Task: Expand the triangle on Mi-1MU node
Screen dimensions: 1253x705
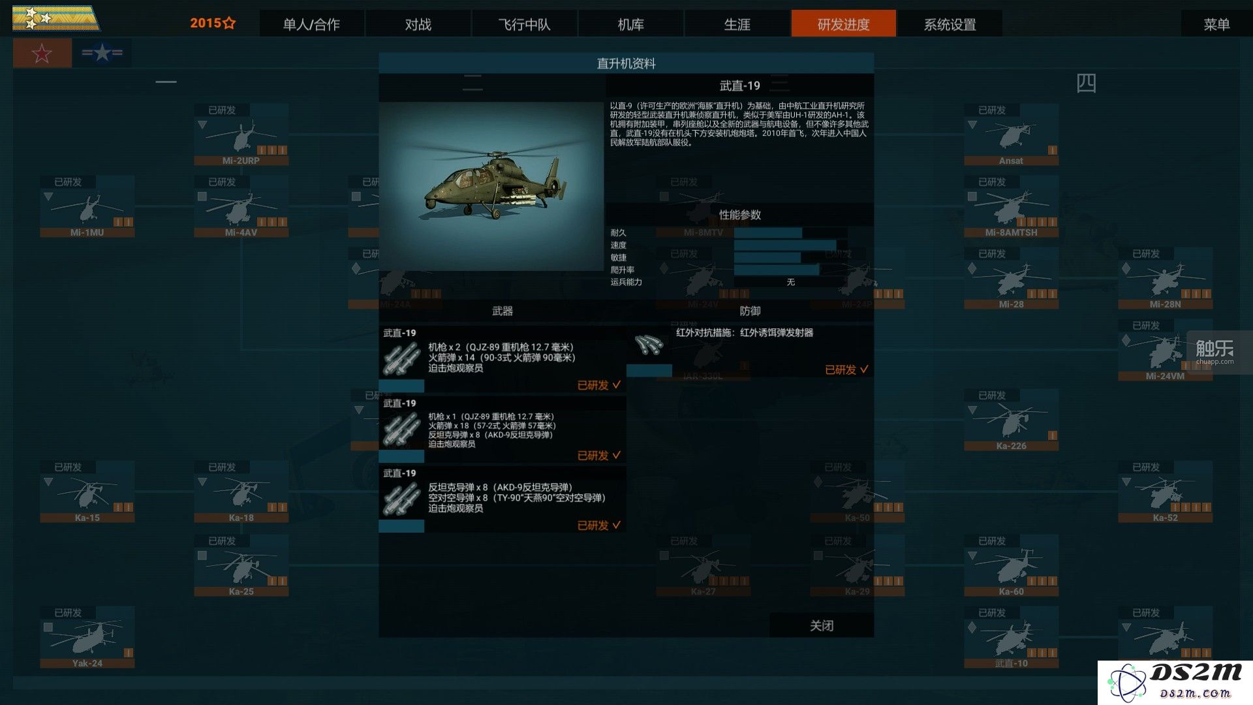Action: (48, 196)
